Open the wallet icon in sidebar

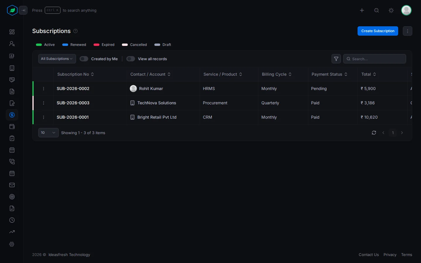click(x=12, y=127)
